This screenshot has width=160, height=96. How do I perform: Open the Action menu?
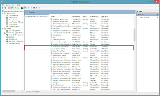coord(8,5)
